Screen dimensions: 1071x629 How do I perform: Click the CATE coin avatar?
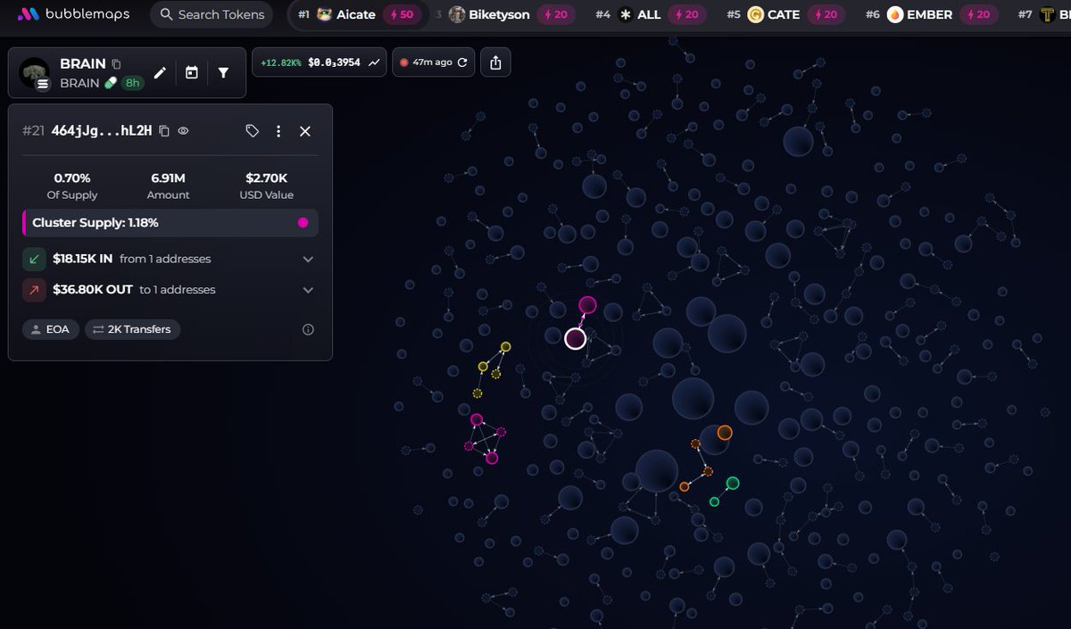pyautogui.click(x=756, y=14)
